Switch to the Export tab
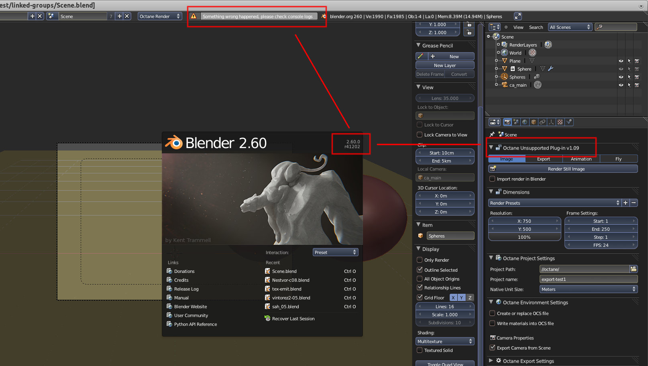Screen dimensions: 648x366 tap(544, 159)
